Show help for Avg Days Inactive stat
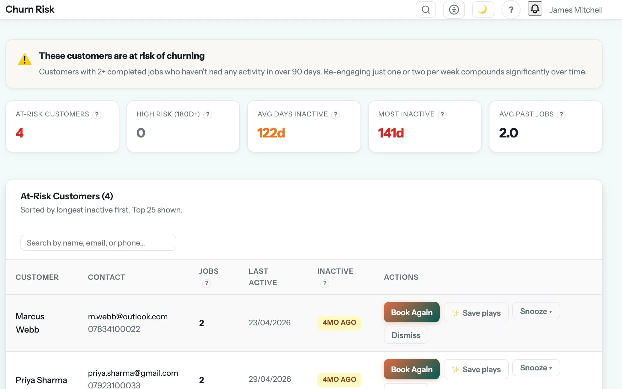 pos(336,114)
